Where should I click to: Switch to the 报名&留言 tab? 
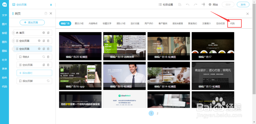click(x=178, y=23)
